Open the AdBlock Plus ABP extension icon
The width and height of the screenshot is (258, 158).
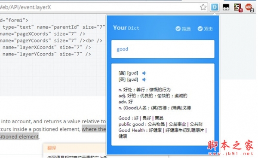249,8
